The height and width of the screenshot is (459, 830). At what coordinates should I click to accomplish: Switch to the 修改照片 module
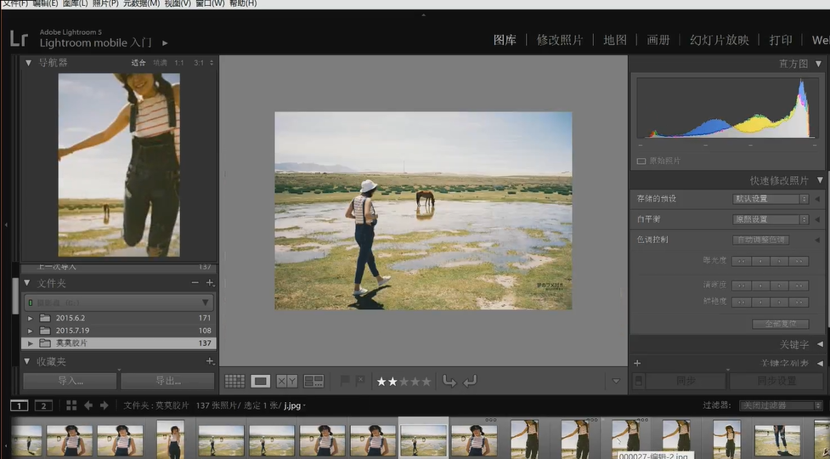tap(560, 40)
